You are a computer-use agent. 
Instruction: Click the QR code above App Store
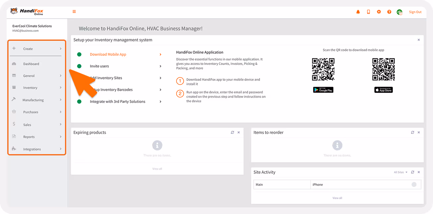384,69
